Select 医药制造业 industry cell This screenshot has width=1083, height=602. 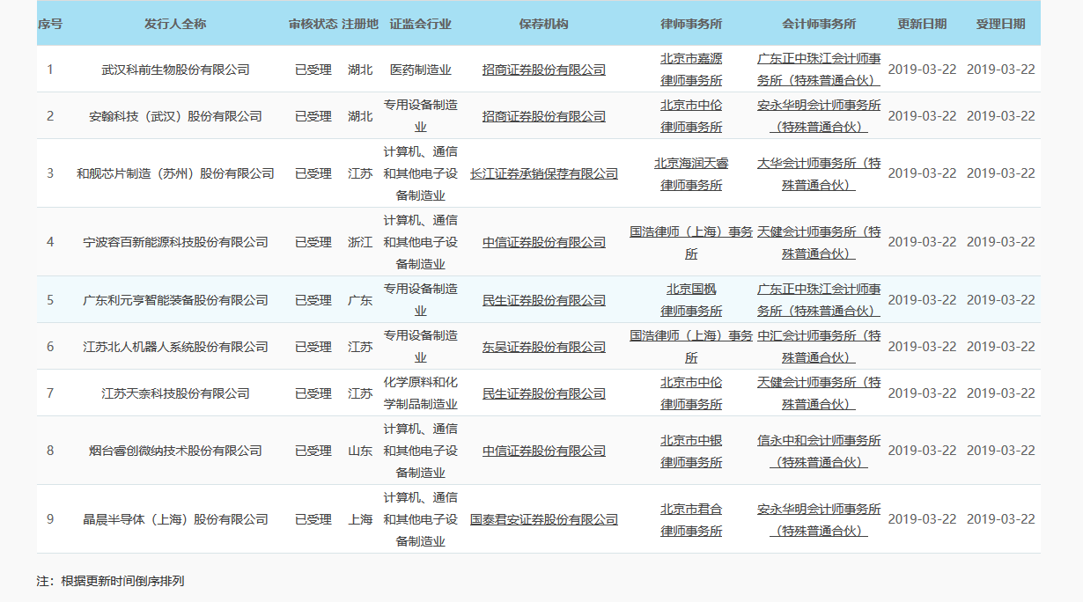(x=420, y=70)
